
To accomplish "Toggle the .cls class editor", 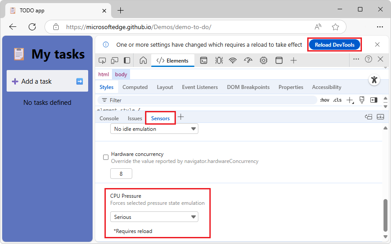I will (x=337, y=100).
